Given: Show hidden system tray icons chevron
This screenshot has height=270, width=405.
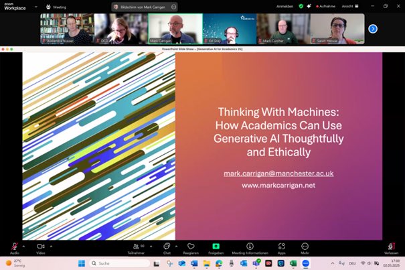Looking at the screenshot, I should click(333, 263).
